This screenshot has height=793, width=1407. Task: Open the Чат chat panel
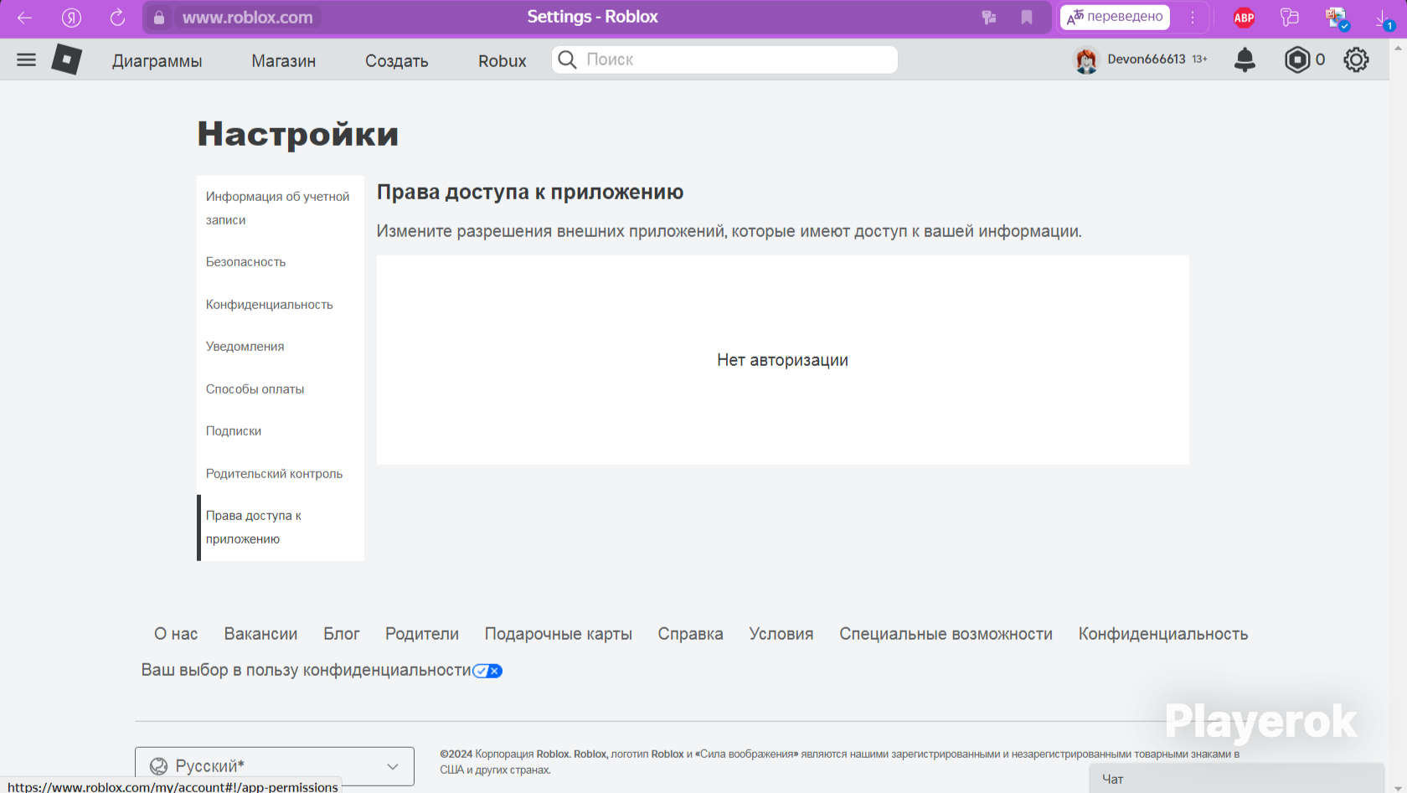coord(1237,779)
